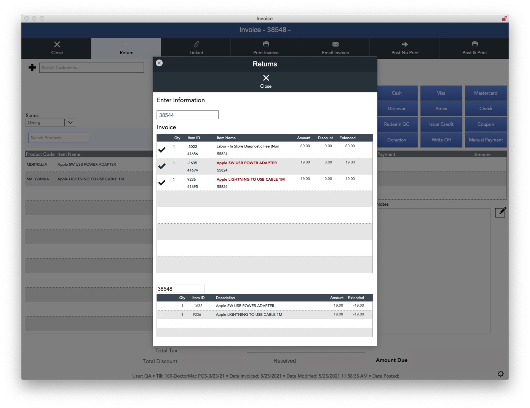Click the Manual Payment button

click(x=485, y=140)
